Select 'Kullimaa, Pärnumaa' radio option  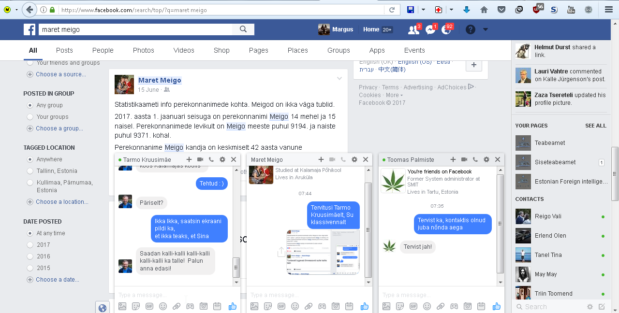[x=30, y=183]
